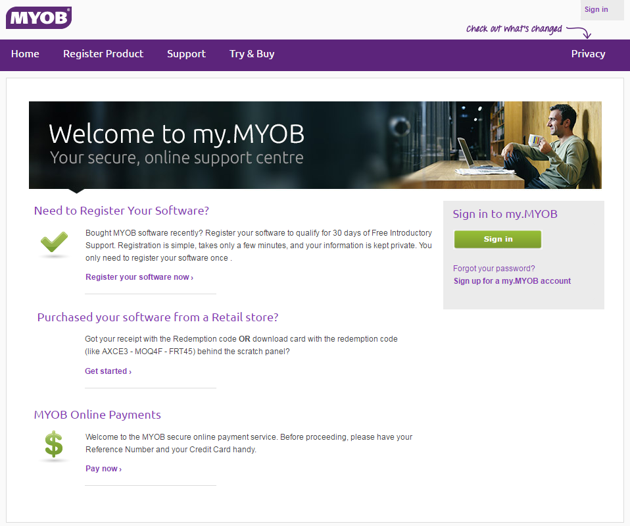Screen dimensions: 630x526
Task: Open Register Product in navigation bar
Action: point(103,54)
